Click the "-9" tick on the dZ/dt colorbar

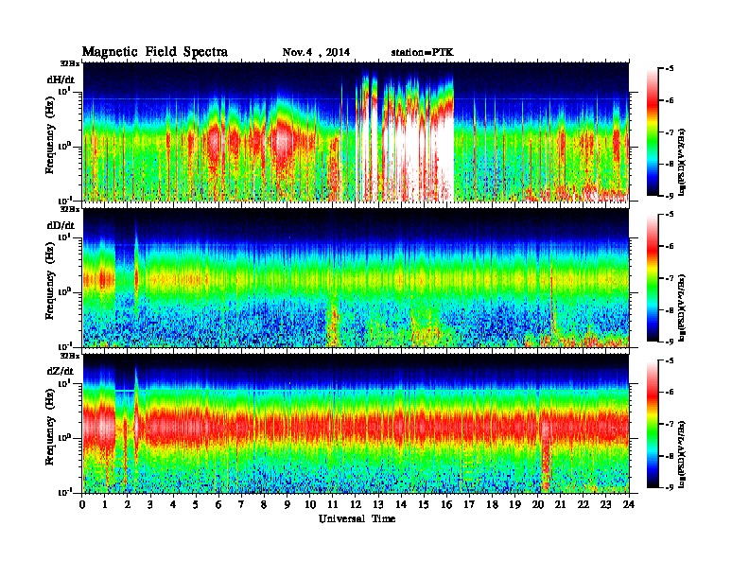coord(670,487)
